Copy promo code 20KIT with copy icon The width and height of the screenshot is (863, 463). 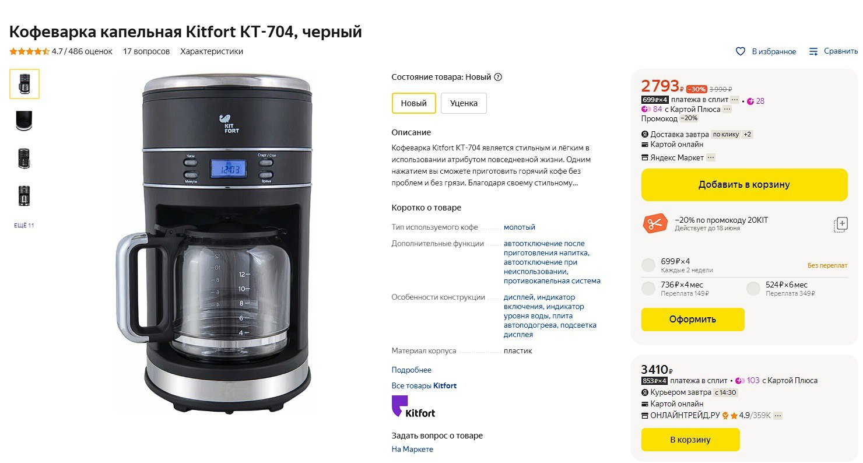pyautogui.click(x=840, y=225)
